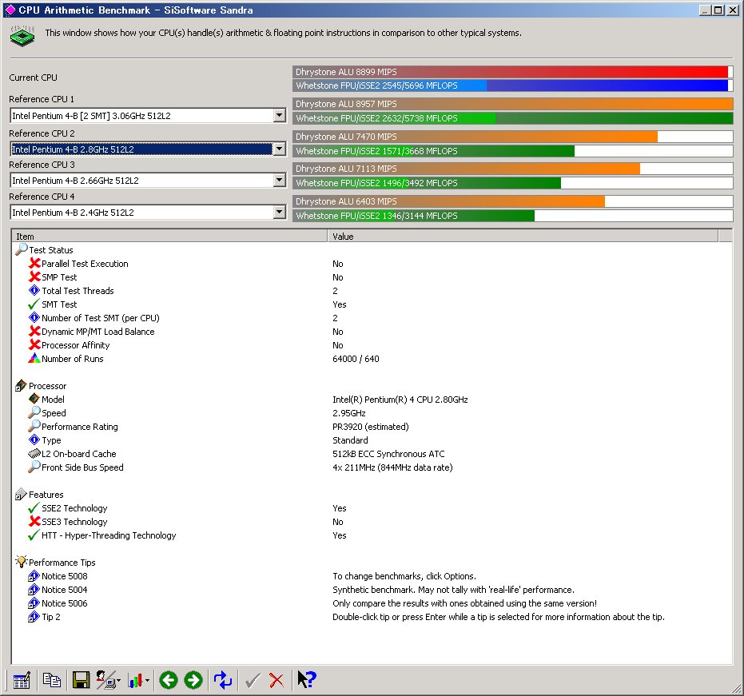Open the Options table icon in toolbar

pos(22,680)
